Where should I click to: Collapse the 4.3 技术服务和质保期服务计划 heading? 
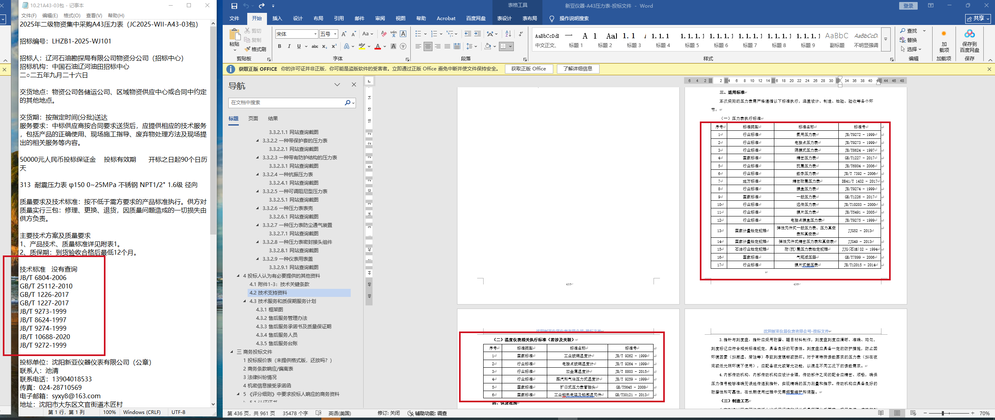pyautogui.click(x=245, y=301)
